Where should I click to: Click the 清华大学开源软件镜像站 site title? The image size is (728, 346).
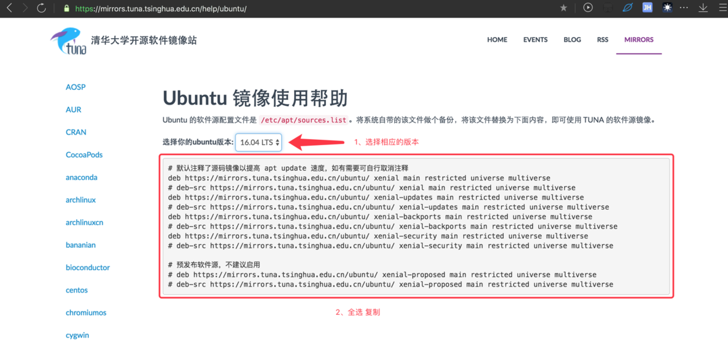click(144, 40)
